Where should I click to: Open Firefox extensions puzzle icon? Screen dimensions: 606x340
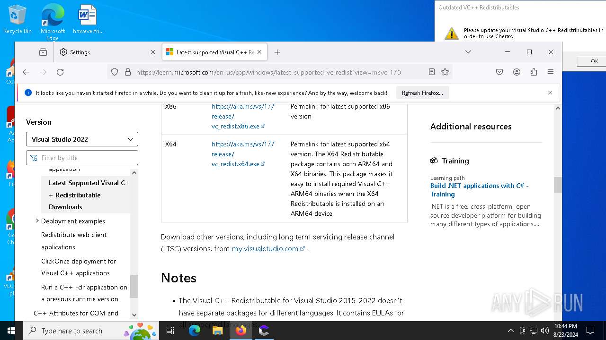pyautogui.click(x=534, y=72)
